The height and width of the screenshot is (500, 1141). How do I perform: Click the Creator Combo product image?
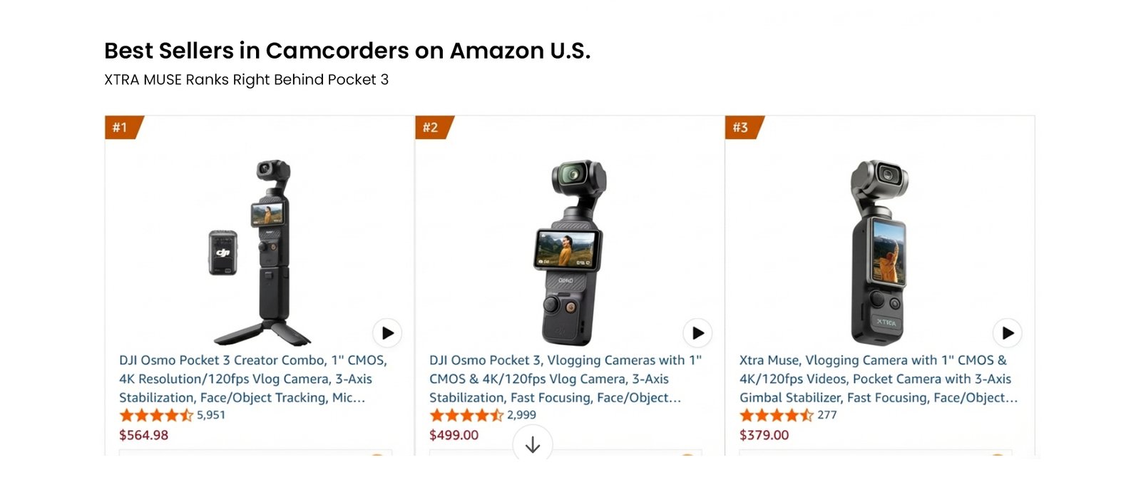[260, 251]
